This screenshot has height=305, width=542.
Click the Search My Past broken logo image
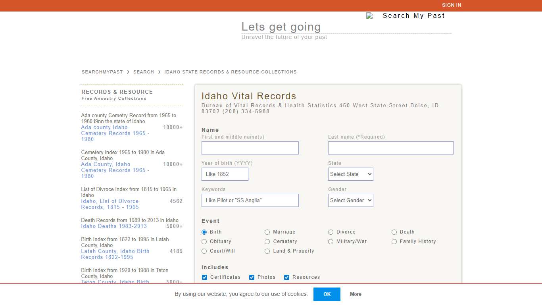point(370,16)
